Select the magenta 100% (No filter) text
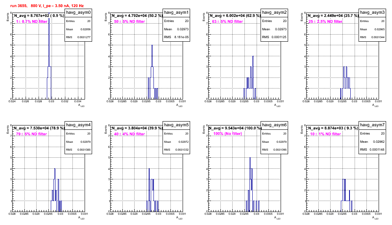This screenshot has height=225, width=392. point(228,134)
